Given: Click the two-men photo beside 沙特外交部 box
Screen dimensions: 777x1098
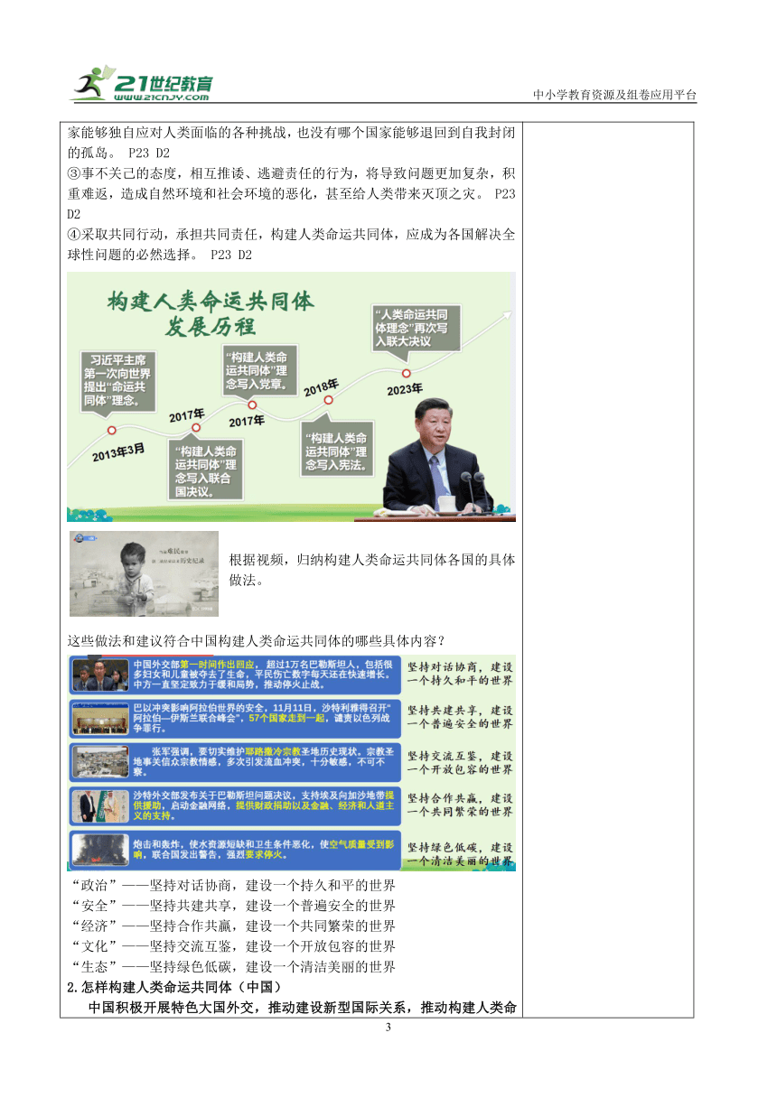Looking at the screenshot, I should coord(98,805).
